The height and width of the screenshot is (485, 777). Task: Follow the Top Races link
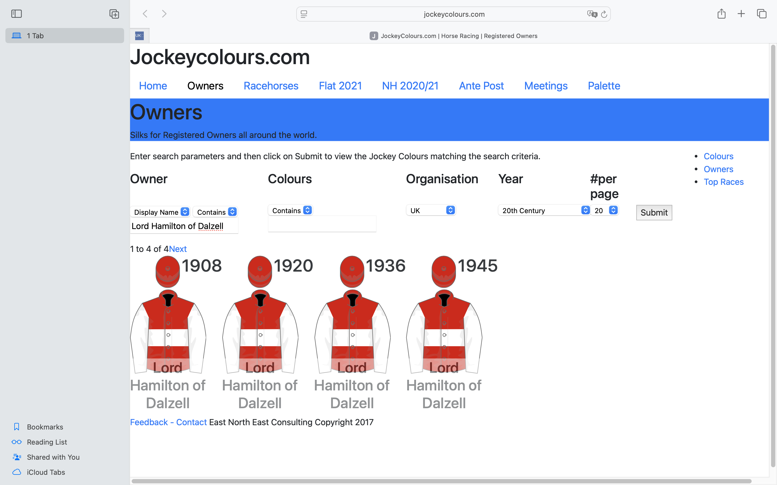pyautogui.click(x=723, y=182)
